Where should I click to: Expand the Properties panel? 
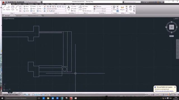pos(102,13)
